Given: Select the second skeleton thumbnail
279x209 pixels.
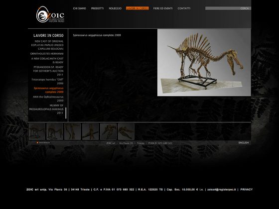Looking at the screenshot, I should [x=55, y=132].
